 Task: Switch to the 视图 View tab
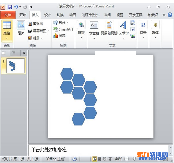point(120,15)
